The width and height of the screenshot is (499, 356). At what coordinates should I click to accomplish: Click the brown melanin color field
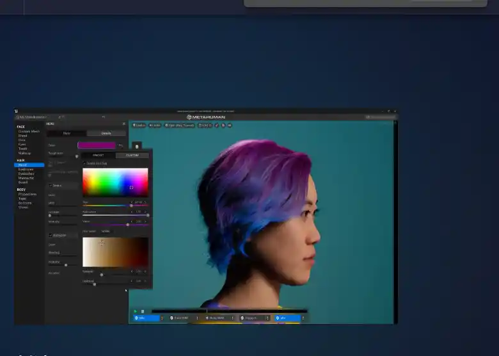click(115, 252)
